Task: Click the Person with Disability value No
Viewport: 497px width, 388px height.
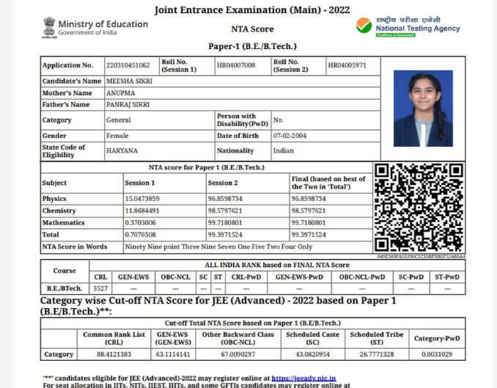Action: pyautogui.click(x=278, y=120)
